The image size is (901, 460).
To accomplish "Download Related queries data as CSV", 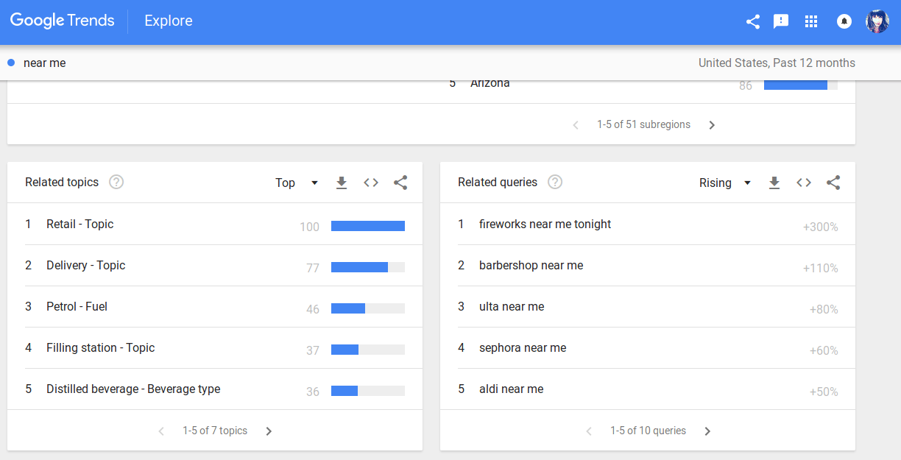I will click(774, 183).
